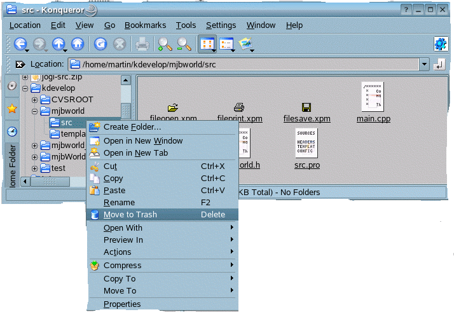Go to Home folder via house icon
The image size is (454, 312).
pos(78,44)
